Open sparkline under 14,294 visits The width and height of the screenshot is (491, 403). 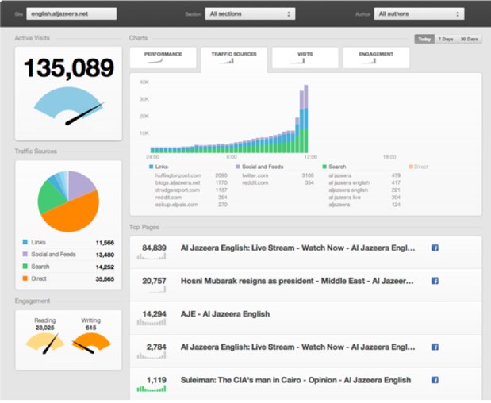point(152,322)
